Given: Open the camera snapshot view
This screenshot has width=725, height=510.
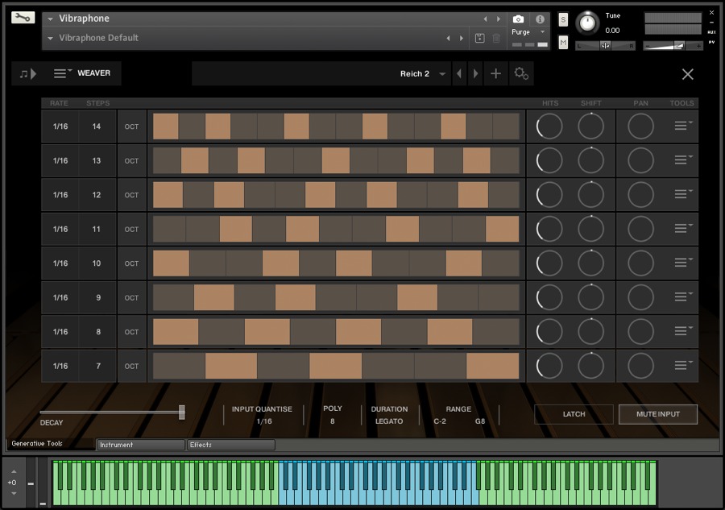Looking at the screenshot, I should [x=518, y=19].
